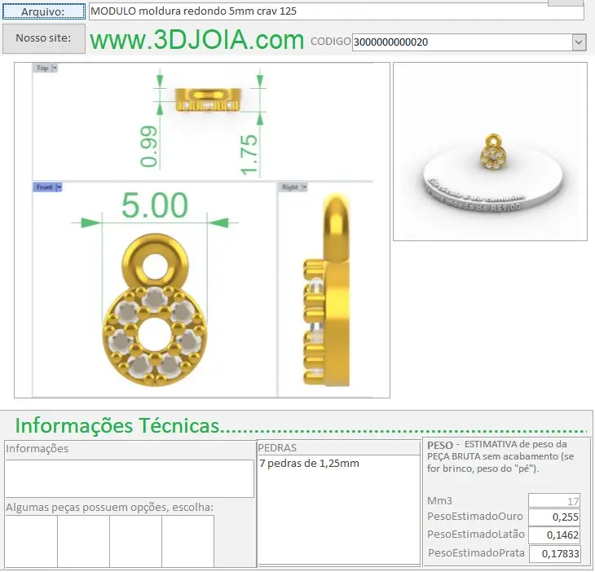Viewport: 595px width, 572px height.
Task: Select the Right viewport label
Action: pyautogui.click(x=290, y=187)
